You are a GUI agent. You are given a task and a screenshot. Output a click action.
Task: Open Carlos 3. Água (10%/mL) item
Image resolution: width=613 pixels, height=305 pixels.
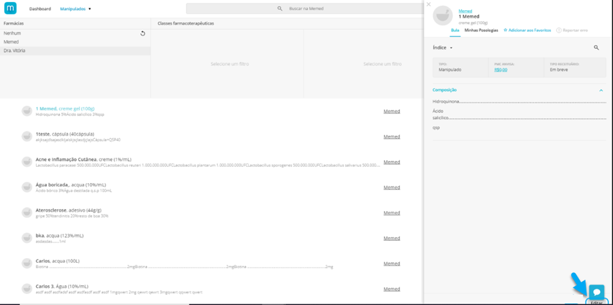tap(62, 286)
